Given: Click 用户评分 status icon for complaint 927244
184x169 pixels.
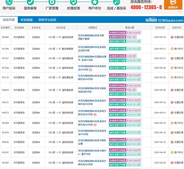Looking at the screenshot, I should pos(172,68).
